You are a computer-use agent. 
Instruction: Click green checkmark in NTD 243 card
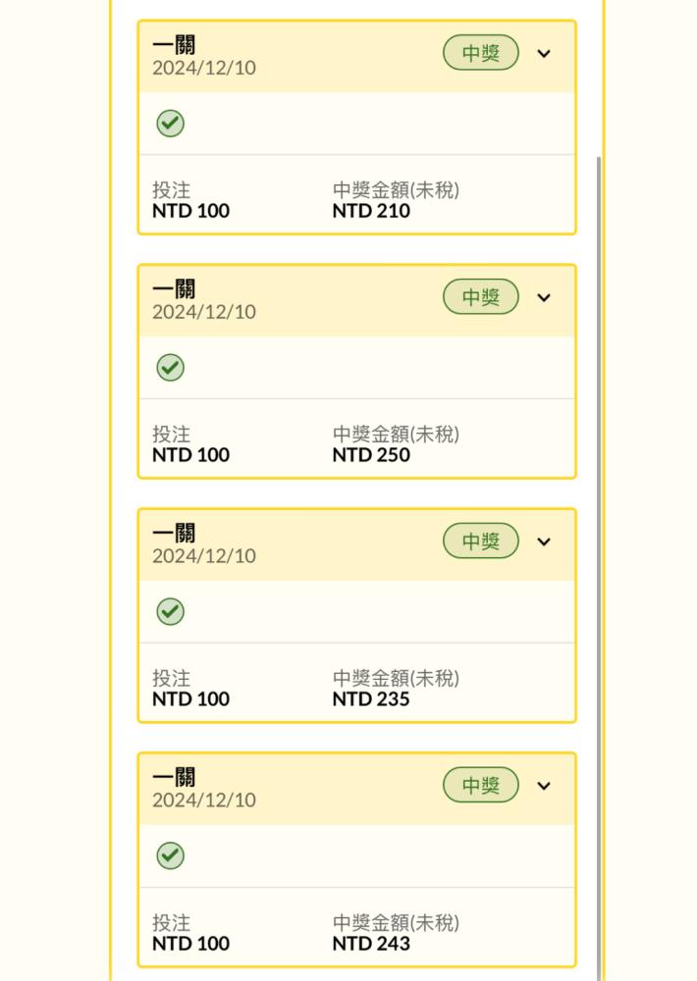coord(171,855)
